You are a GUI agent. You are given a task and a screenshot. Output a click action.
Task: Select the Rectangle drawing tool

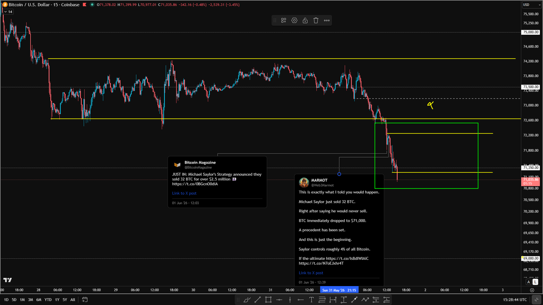(268, 300)
